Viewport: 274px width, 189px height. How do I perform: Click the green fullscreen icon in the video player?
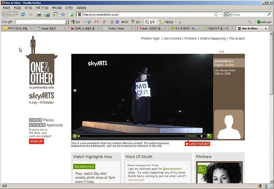click(x=209, y=136)
